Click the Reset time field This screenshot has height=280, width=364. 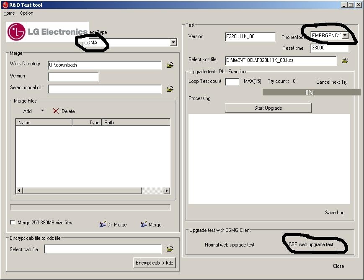330,48
